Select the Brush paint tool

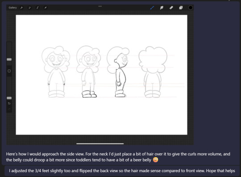[x=152, y=8]
